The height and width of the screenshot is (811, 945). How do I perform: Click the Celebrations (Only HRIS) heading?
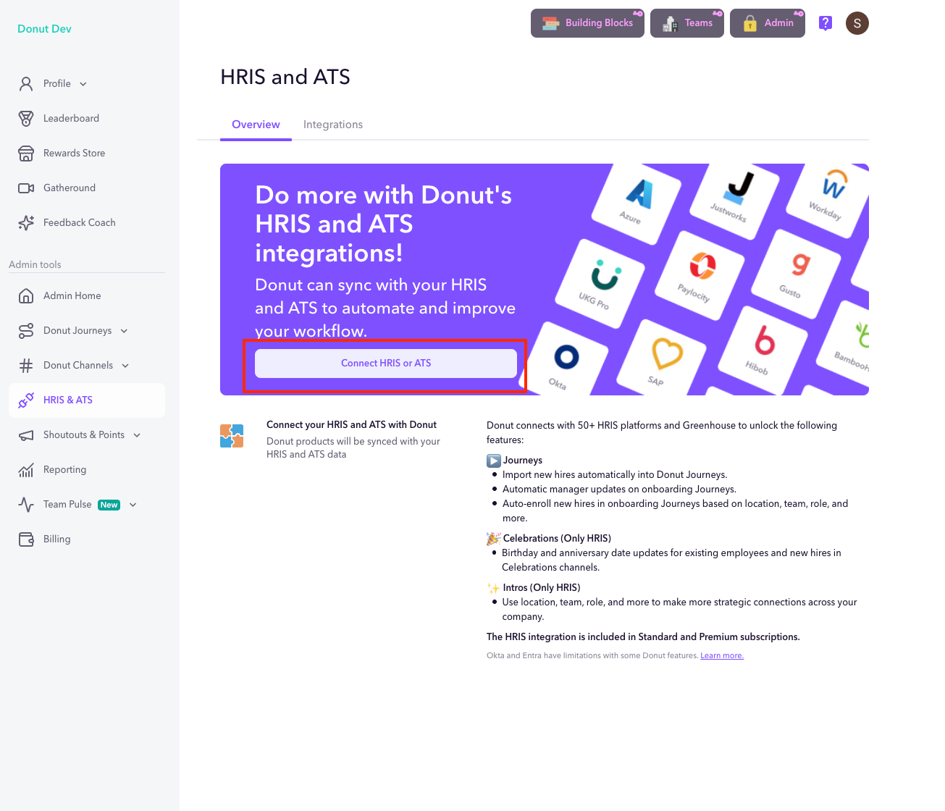(549, 539)
